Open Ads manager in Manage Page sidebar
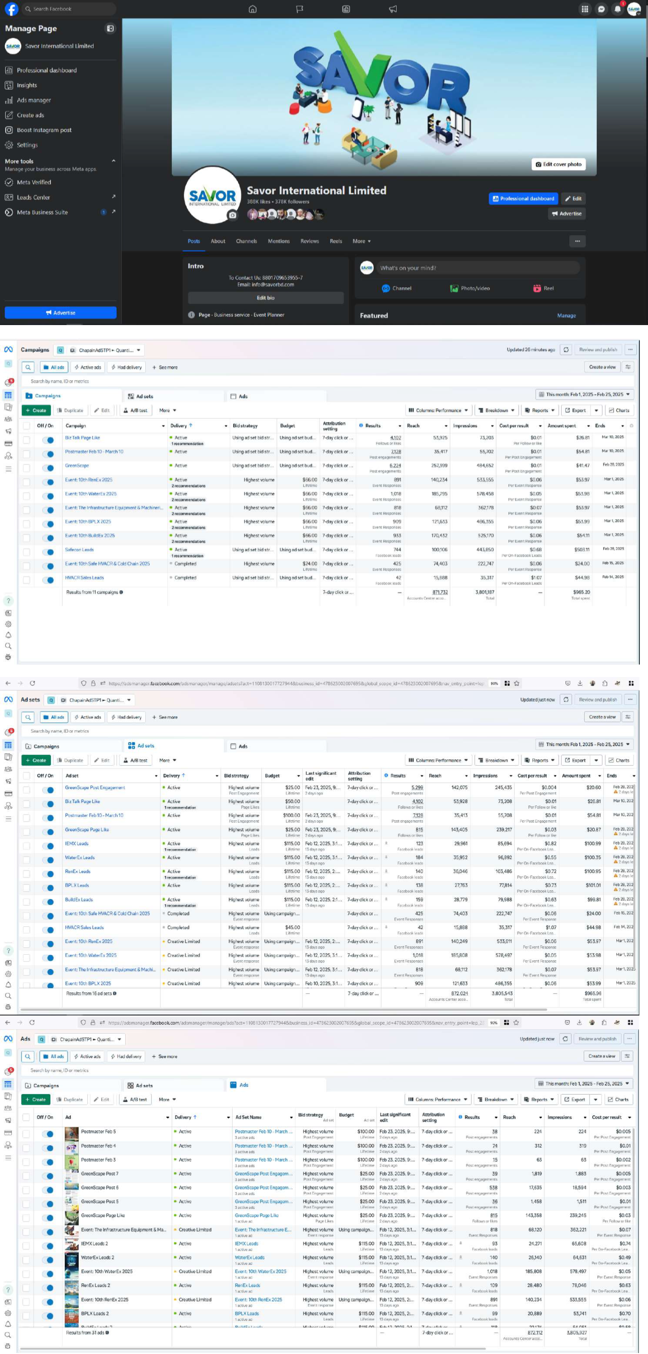 click(34, 100)
